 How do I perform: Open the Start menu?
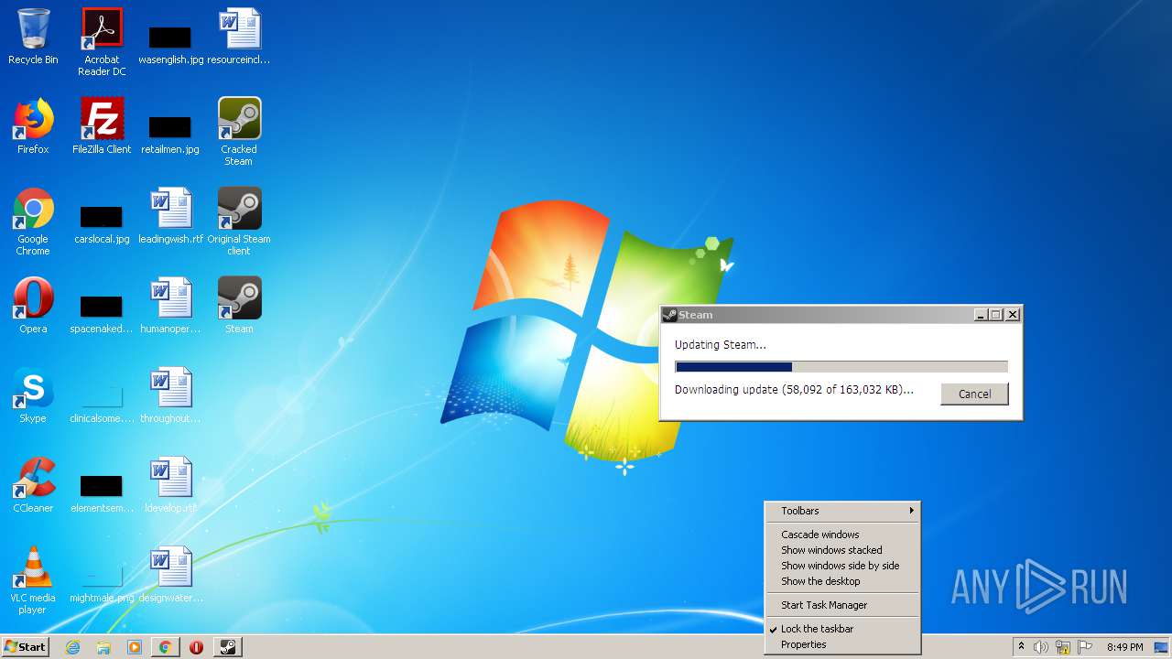(x=25, y=647)
